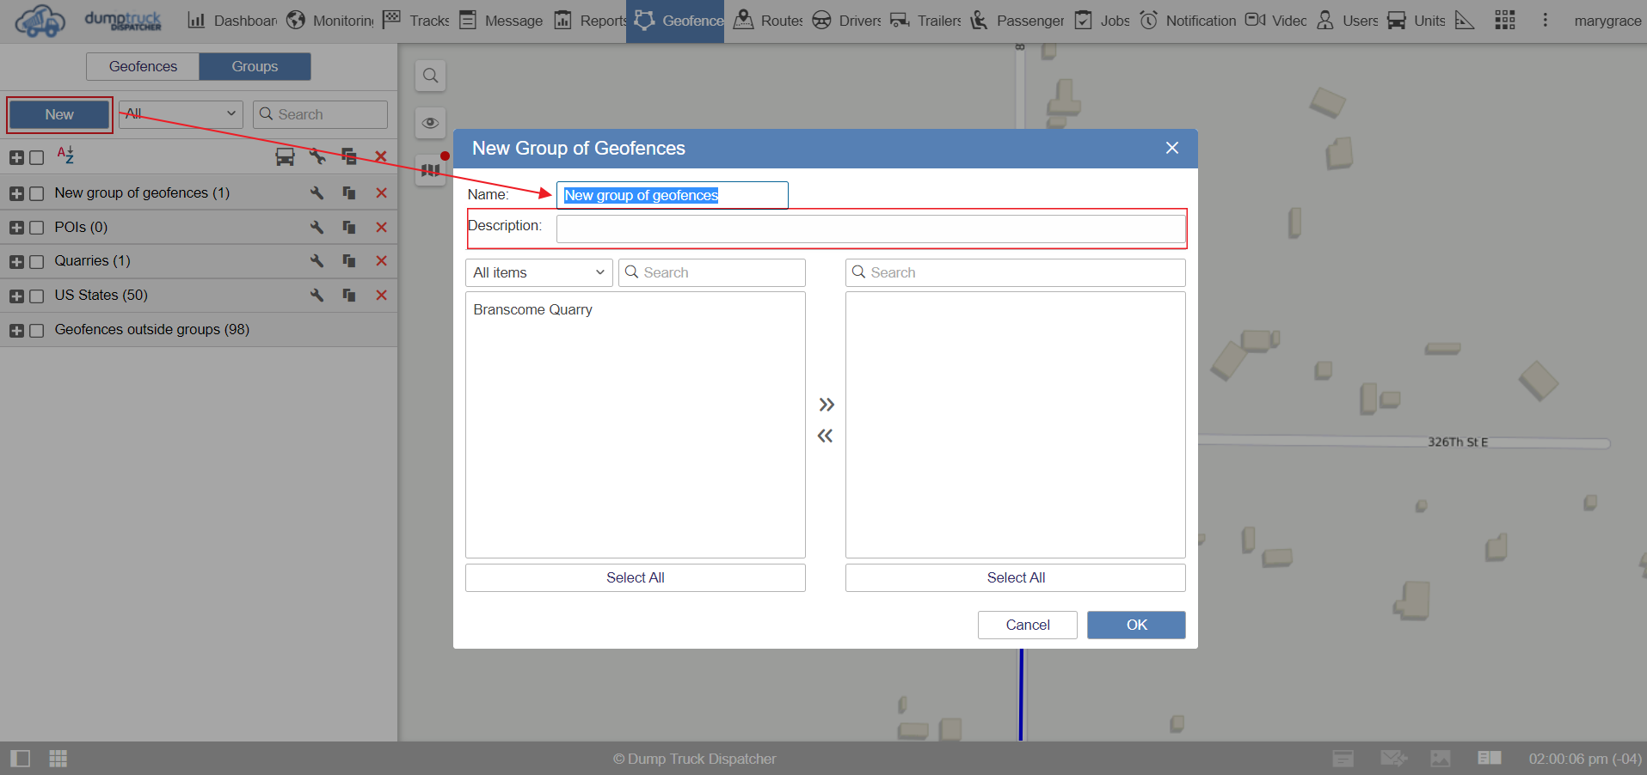Open the apps grid icon in top bar
Screen dimensions: 1647x775
click(x=1504, y=21)
